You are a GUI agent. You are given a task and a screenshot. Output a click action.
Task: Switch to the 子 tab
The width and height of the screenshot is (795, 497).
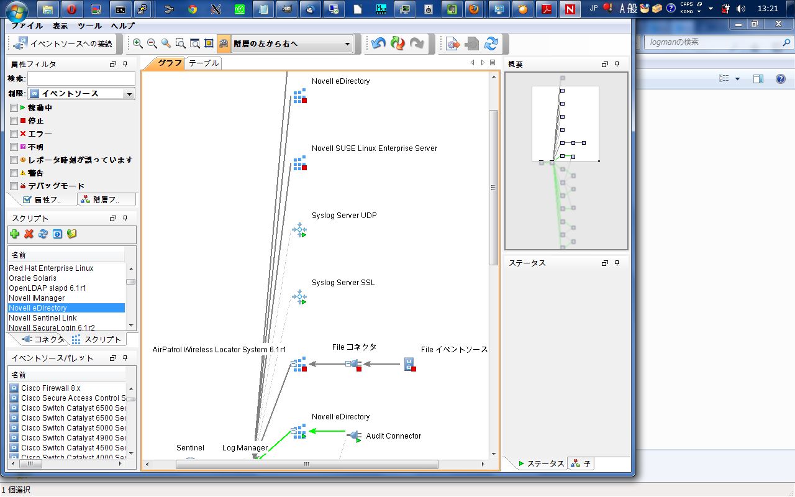point(581,463)
